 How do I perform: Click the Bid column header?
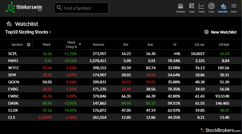pos(126,45)
